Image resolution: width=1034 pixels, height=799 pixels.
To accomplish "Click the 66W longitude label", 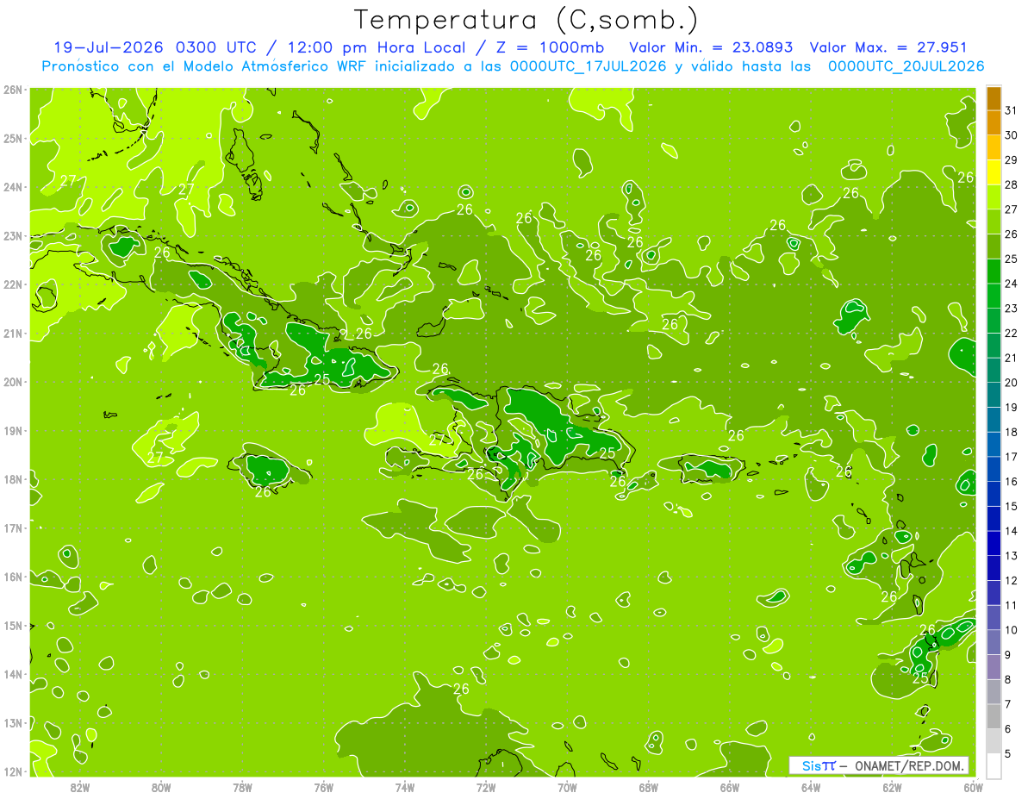I will [x=730, y=787].
